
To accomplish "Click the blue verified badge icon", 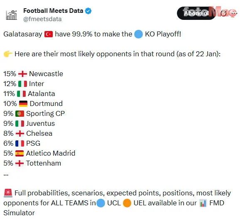I will [x=88, y=11].
